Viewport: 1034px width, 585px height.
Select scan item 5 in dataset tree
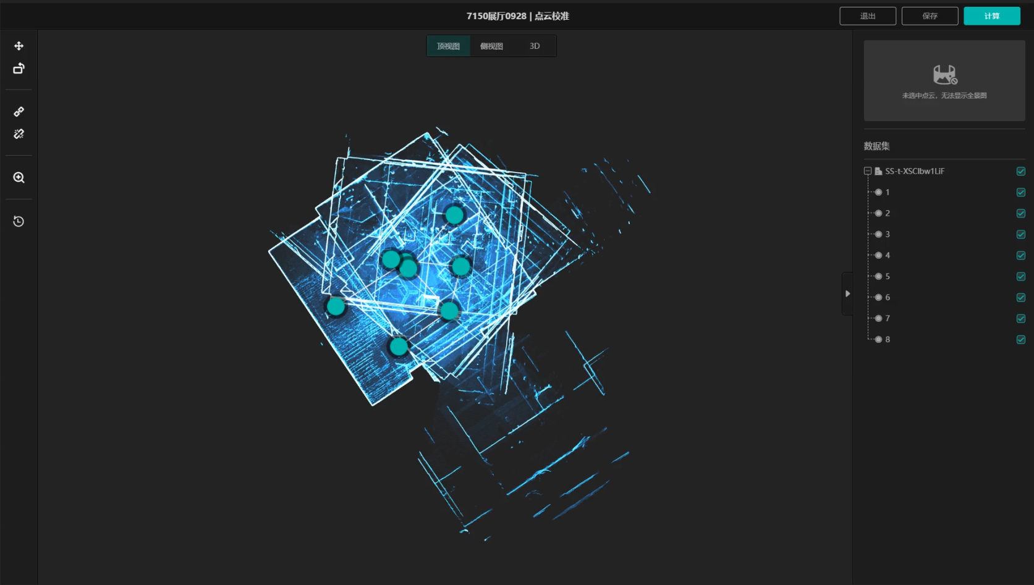coord(887,276)
